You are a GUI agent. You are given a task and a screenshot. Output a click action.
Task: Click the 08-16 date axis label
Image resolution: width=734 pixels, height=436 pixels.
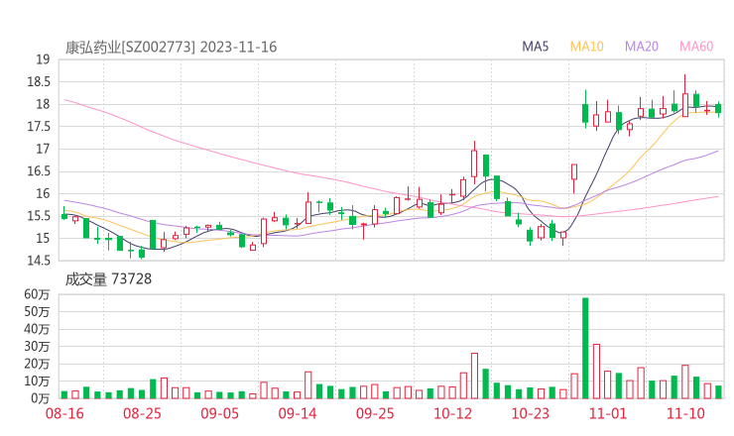(x=64, y=413)
